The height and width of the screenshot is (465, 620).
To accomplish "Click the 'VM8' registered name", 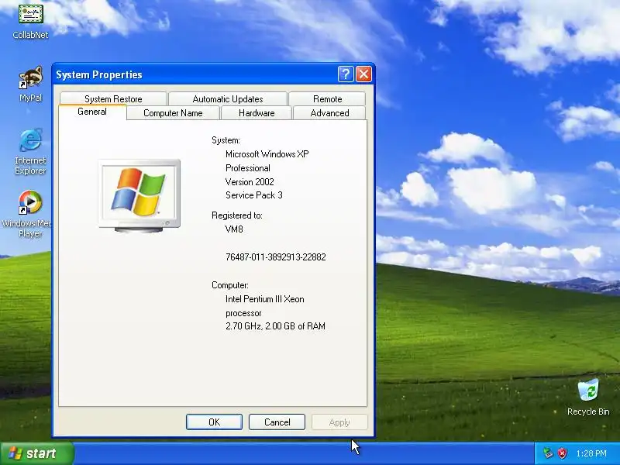I will pos(234,229).
